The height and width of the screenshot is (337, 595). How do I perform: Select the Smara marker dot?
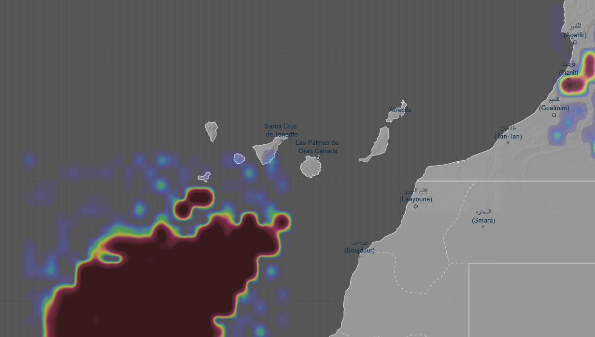tap(483, 226)
